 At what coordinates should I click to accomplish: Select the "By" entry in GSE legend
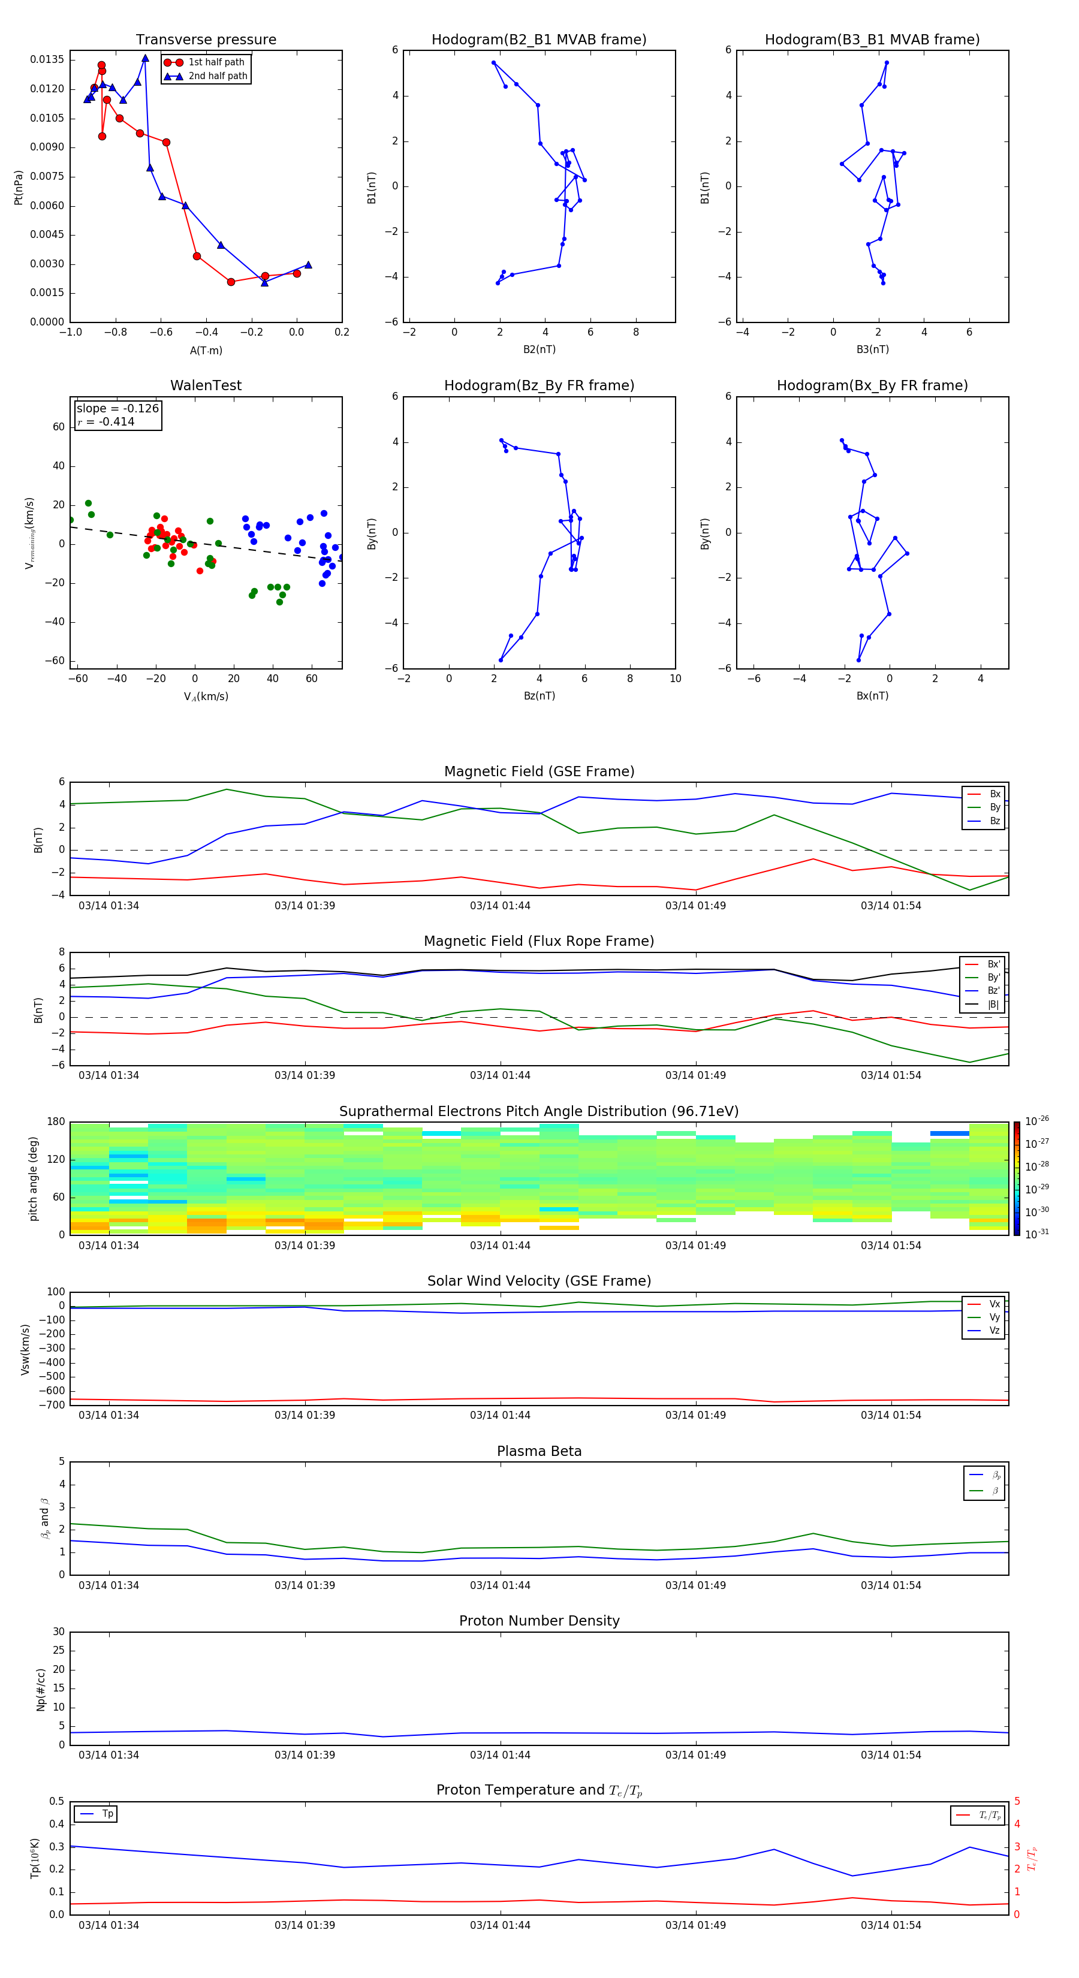(984, 807)
